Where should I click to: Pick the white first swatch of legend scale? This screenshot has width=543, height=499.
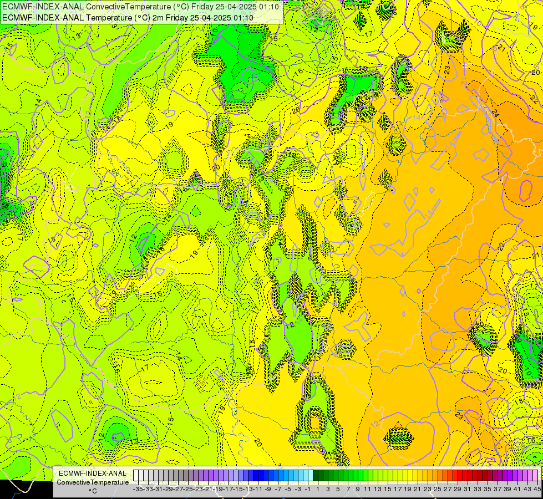(136, 475)
